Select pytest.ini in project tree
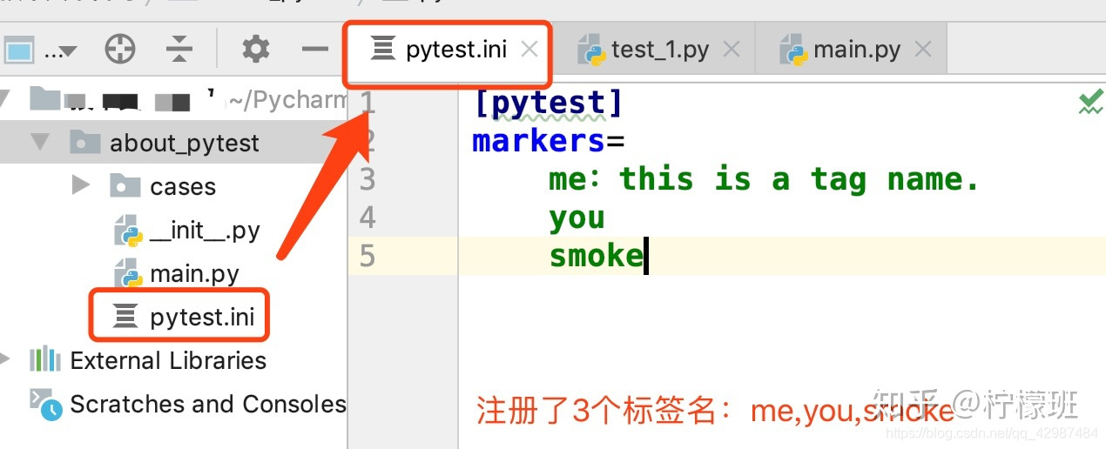The image size is (1106, 449). tap(202, 317)
